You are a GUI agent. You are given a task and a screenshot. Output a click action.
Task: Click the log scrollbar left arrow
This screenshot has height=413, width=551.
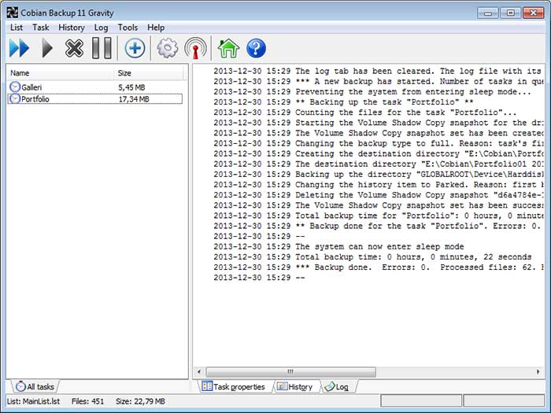click(199, 371)
